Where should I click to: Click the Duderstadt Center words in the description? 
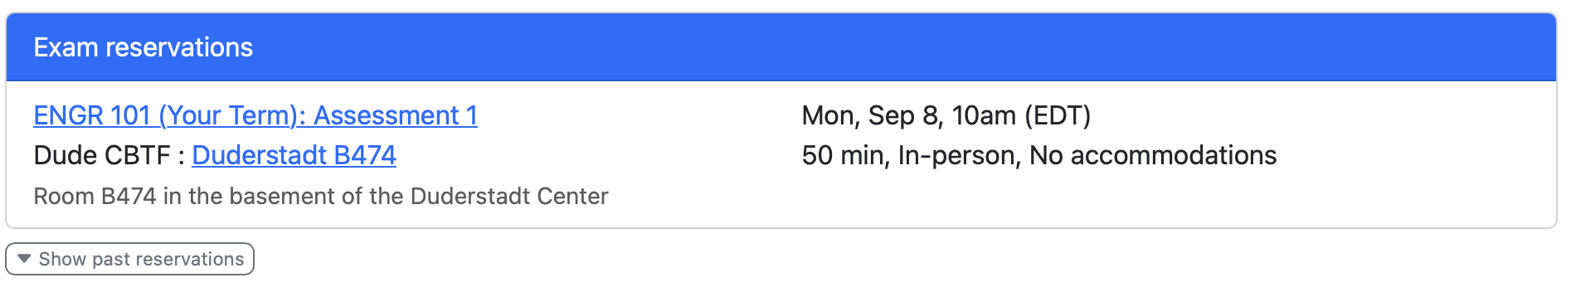click(509, 197)
